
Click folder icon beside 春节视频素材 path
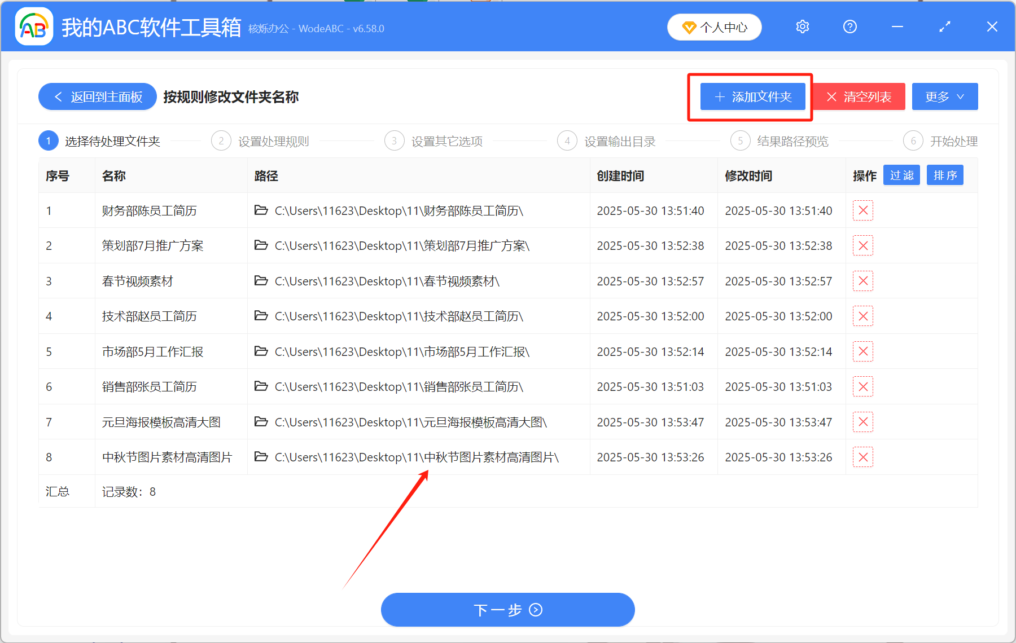coord(261,281)
